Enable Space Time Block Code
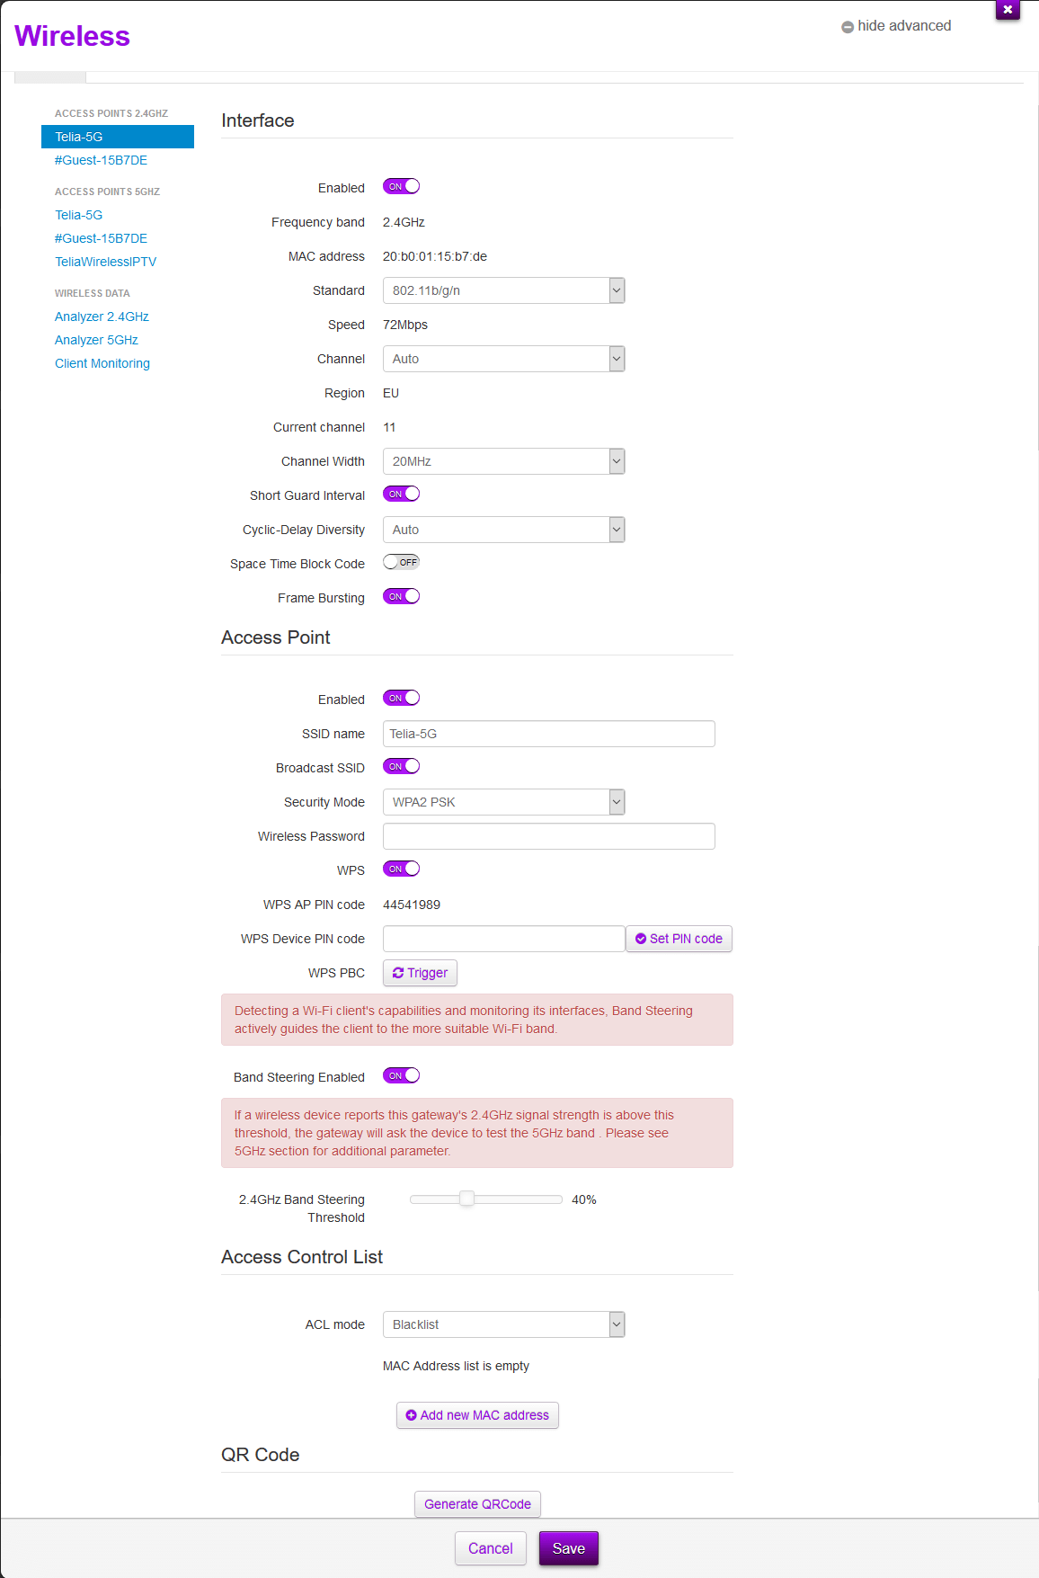This screenshot has height=1578, width=1039. click(x=401, y=561)
